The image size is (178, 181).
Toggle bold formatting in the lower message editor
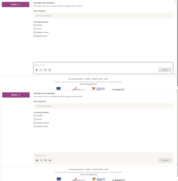pyautogui.click(x=37, y=160)
